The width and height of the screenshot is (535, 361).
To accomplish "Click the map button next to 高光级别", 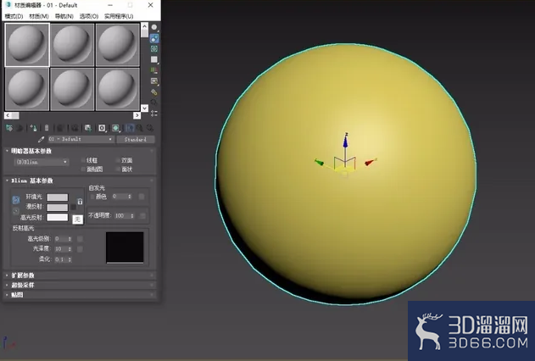I will point(80,239).
